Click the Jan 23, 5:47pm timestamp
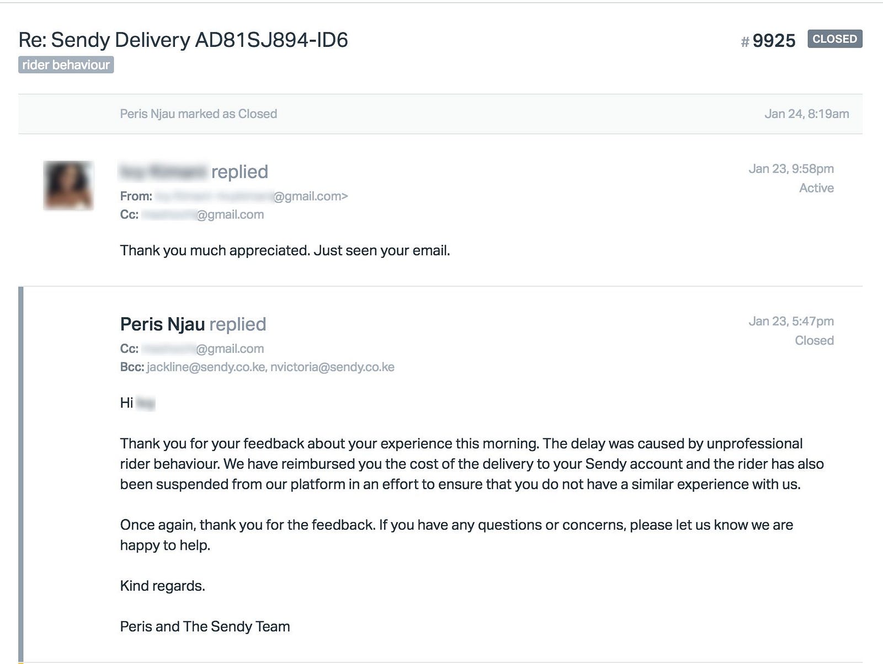 coord(791,321)
